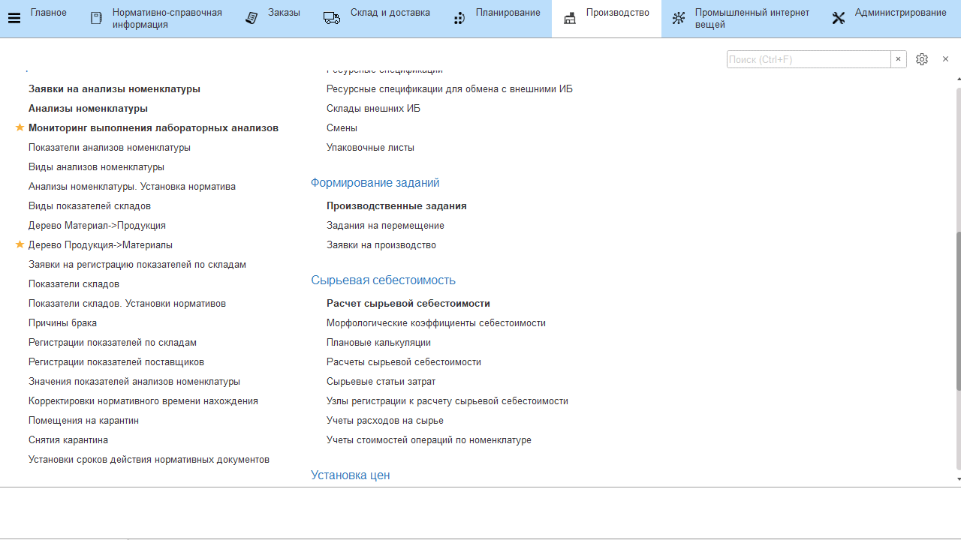Screen dimensions: 961x540
Task: Click the Склад и доставка truck icon
Action: coord(332,19)
